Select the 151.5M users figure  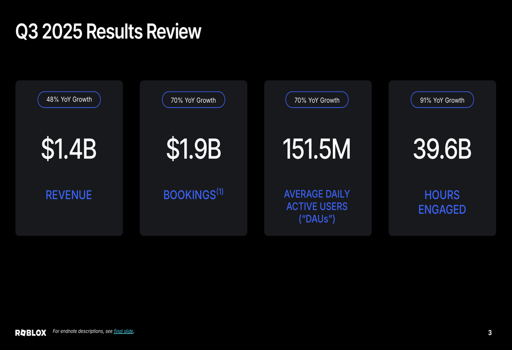[317, 149]
